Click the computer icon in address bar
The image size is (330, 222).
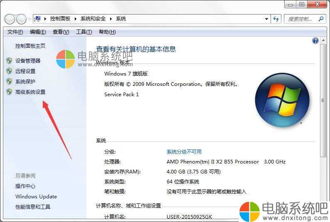[x=38, y=19]
